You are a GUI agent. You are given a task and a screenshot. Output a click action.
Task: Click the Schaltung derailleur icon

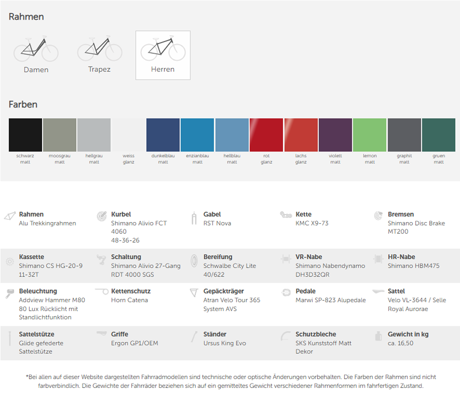tap(101, 259)
